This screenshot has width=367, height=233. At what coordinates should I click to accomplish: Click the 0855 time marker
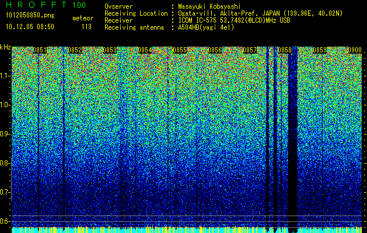[x=180, y=50]
